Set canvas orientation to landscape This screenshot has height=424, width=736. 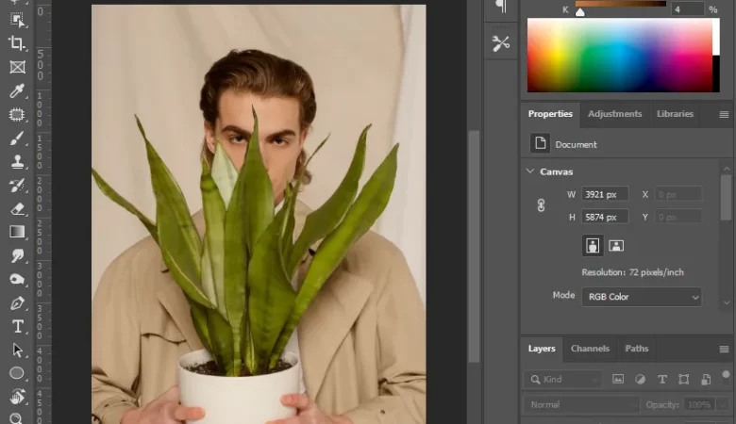pos(616,246)
